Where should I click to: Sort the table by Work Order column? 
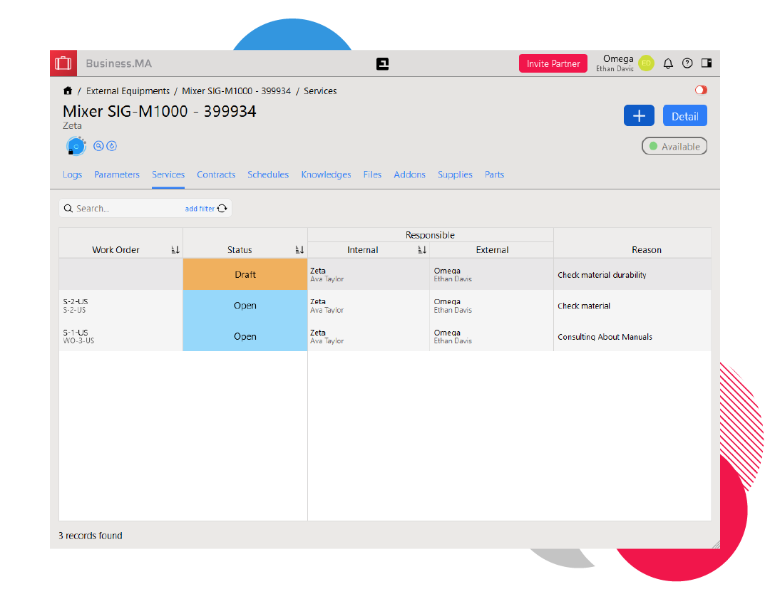pos(175,250)
